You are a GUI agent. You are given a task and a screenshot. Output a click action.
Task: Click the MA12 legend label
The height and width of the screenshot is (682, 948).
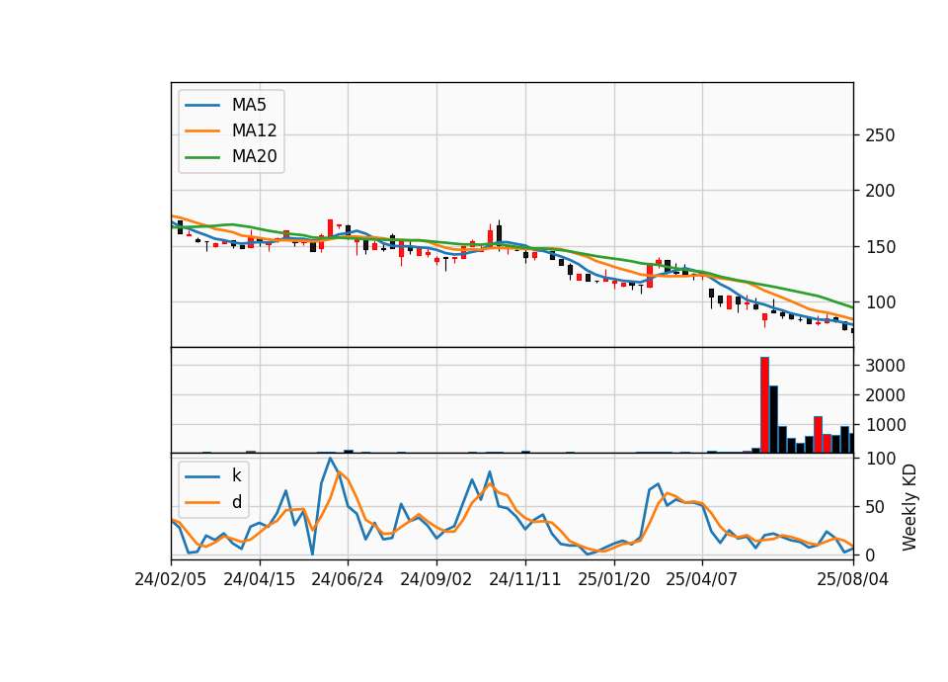[254, 130]
